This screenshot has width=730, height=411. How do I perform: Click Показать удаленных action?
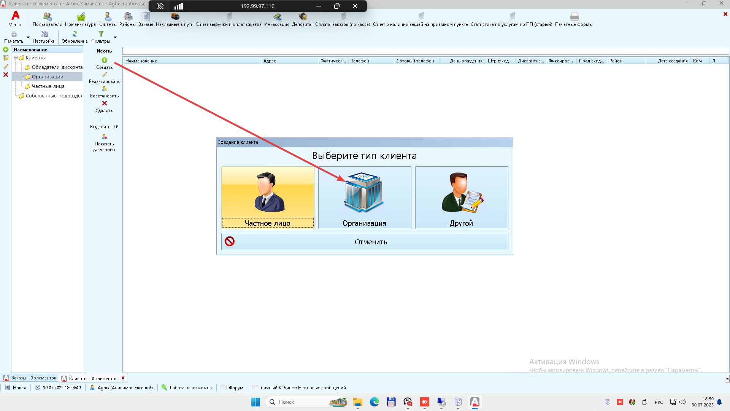[x=104, y=143]
